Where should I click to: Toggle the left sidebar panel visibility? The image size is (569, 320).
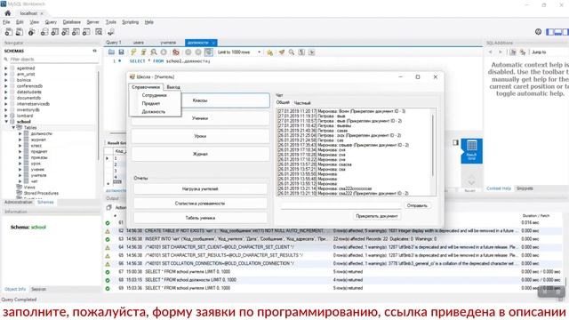click(x=550, y=32)
